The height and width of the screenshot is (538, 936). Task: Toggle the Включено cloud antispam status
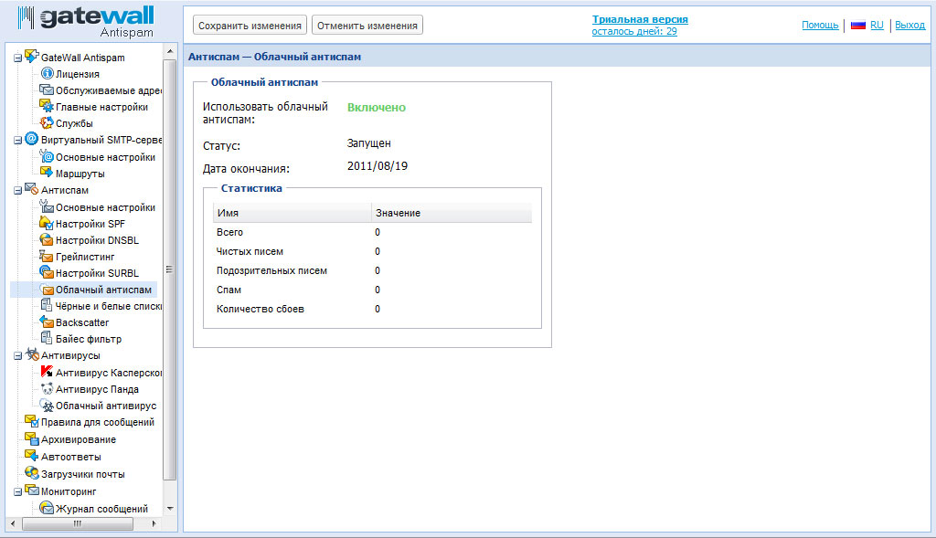(x=376, y=108)
